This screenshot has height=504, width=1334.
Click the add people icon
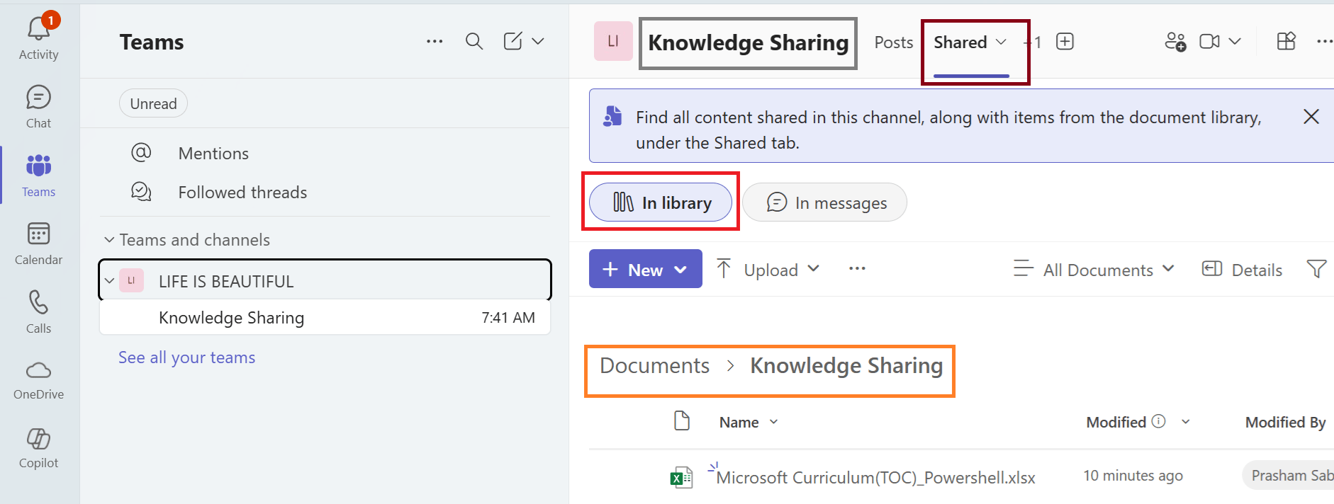tap(1175, 42)
